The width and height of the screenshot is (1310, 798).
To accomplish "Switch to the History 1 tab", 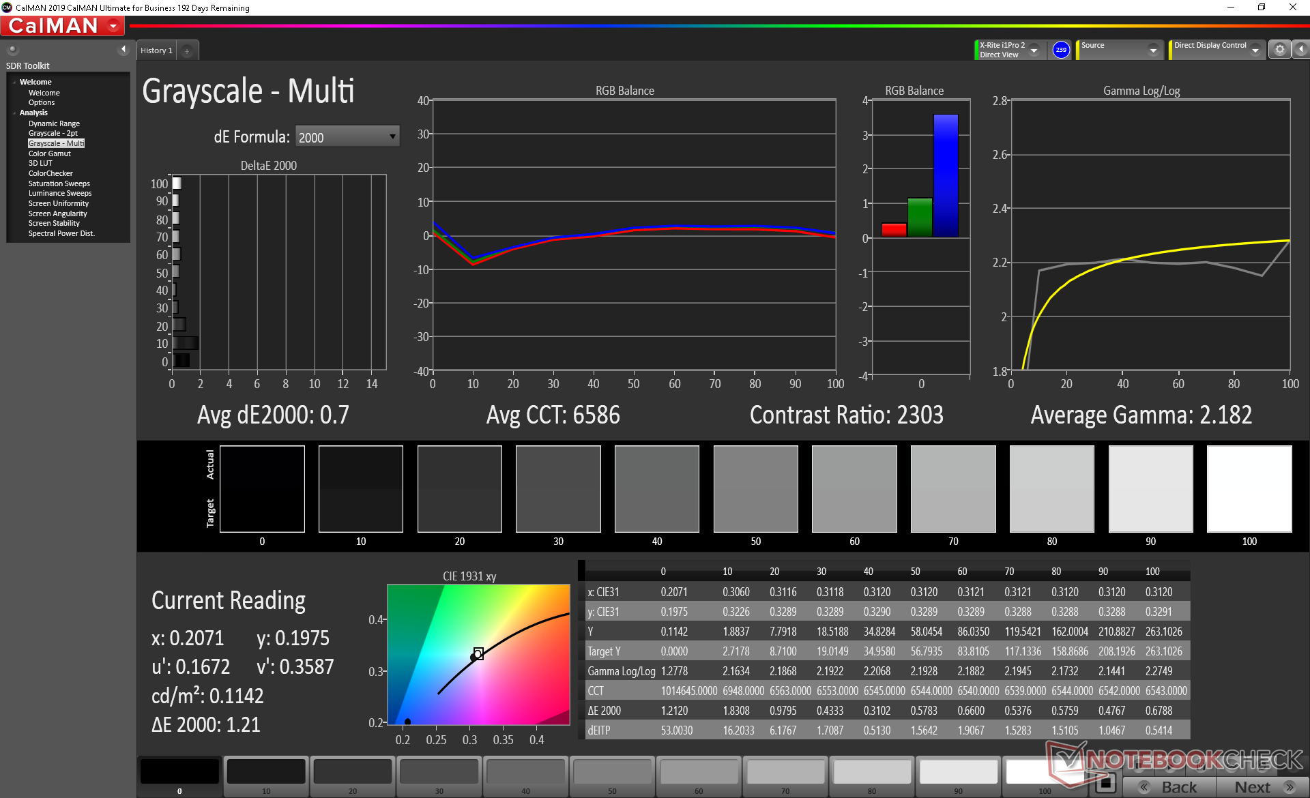I will pos(156,50).
